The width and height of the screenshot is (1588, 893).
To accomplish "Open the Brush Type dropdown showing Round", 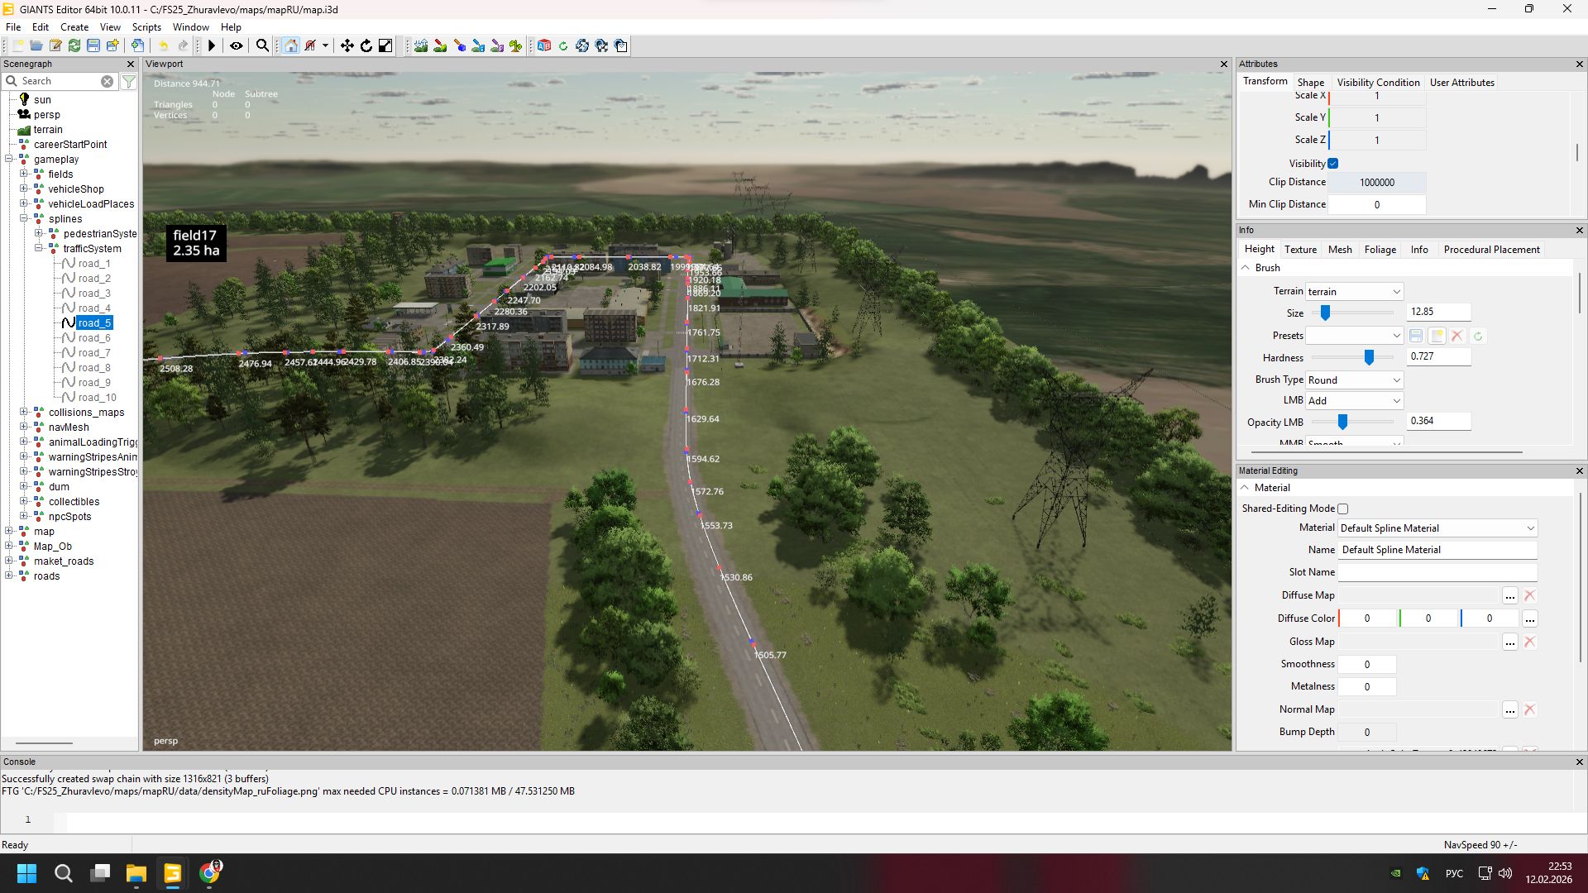I will pos(1353,380).
